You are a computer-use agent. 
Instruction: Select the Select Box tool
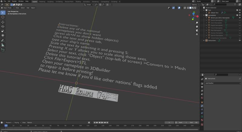tap(3, 13)
